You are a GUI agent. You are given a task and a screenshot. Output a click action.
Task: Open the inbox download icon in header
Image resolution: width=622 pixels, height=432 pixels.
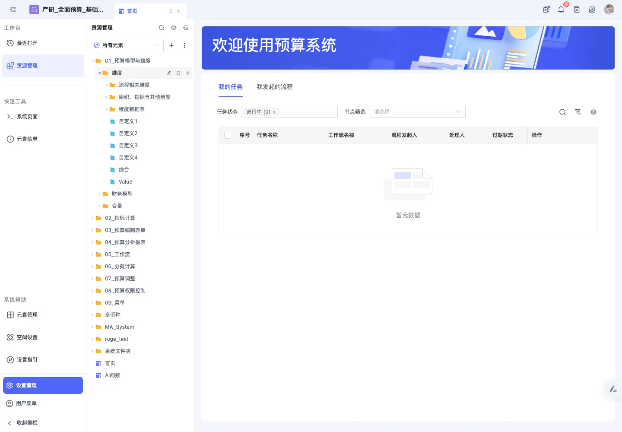point(592,10)
